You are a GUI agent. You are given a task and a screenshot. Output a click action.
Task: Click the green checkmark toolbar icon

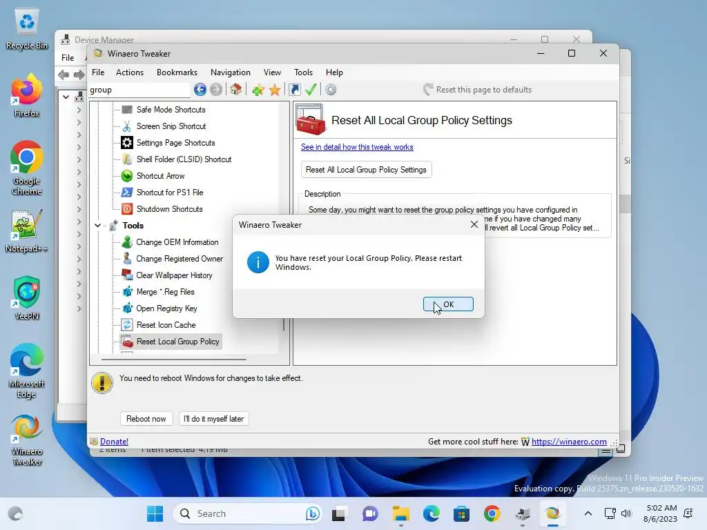tap(311, 90)
